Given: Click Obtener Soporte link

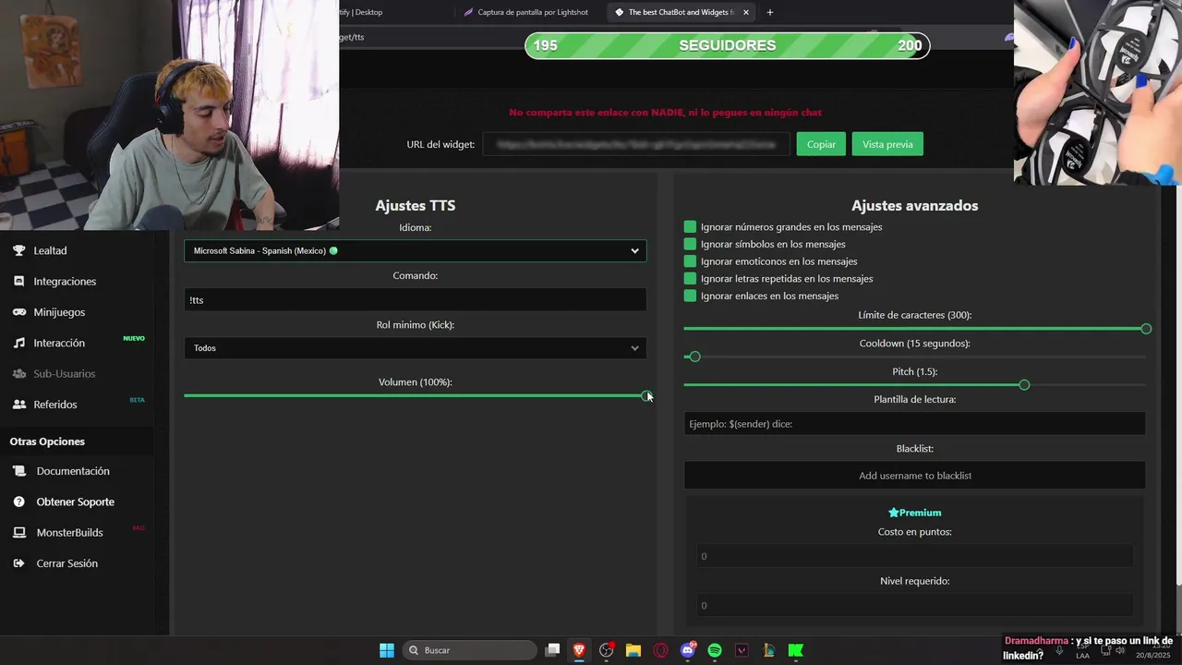Looking at the screenshot, I should coord(76,502).
